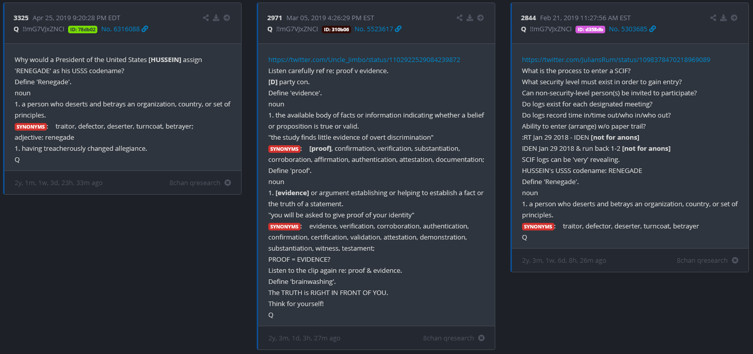Screen dimensions: 753x354
Task: Download post 2971 with download icon
Action: [470, 18]
